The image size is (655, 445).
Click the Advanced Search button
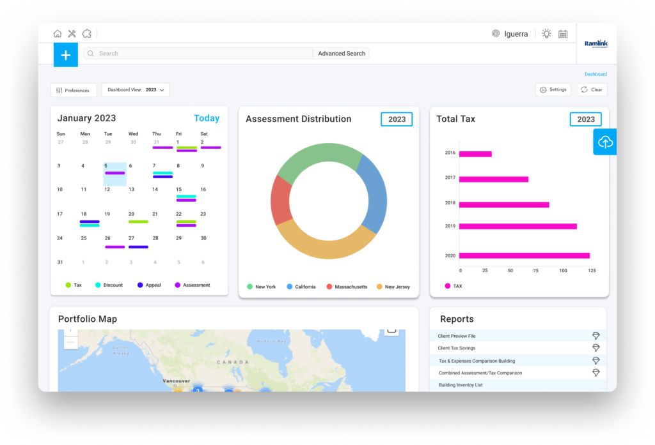(x=342, y=54)
